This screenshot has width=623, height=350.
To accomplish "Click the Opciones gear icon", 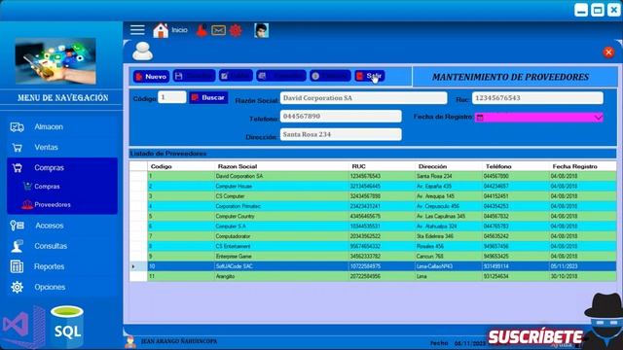I will point(18,287).
